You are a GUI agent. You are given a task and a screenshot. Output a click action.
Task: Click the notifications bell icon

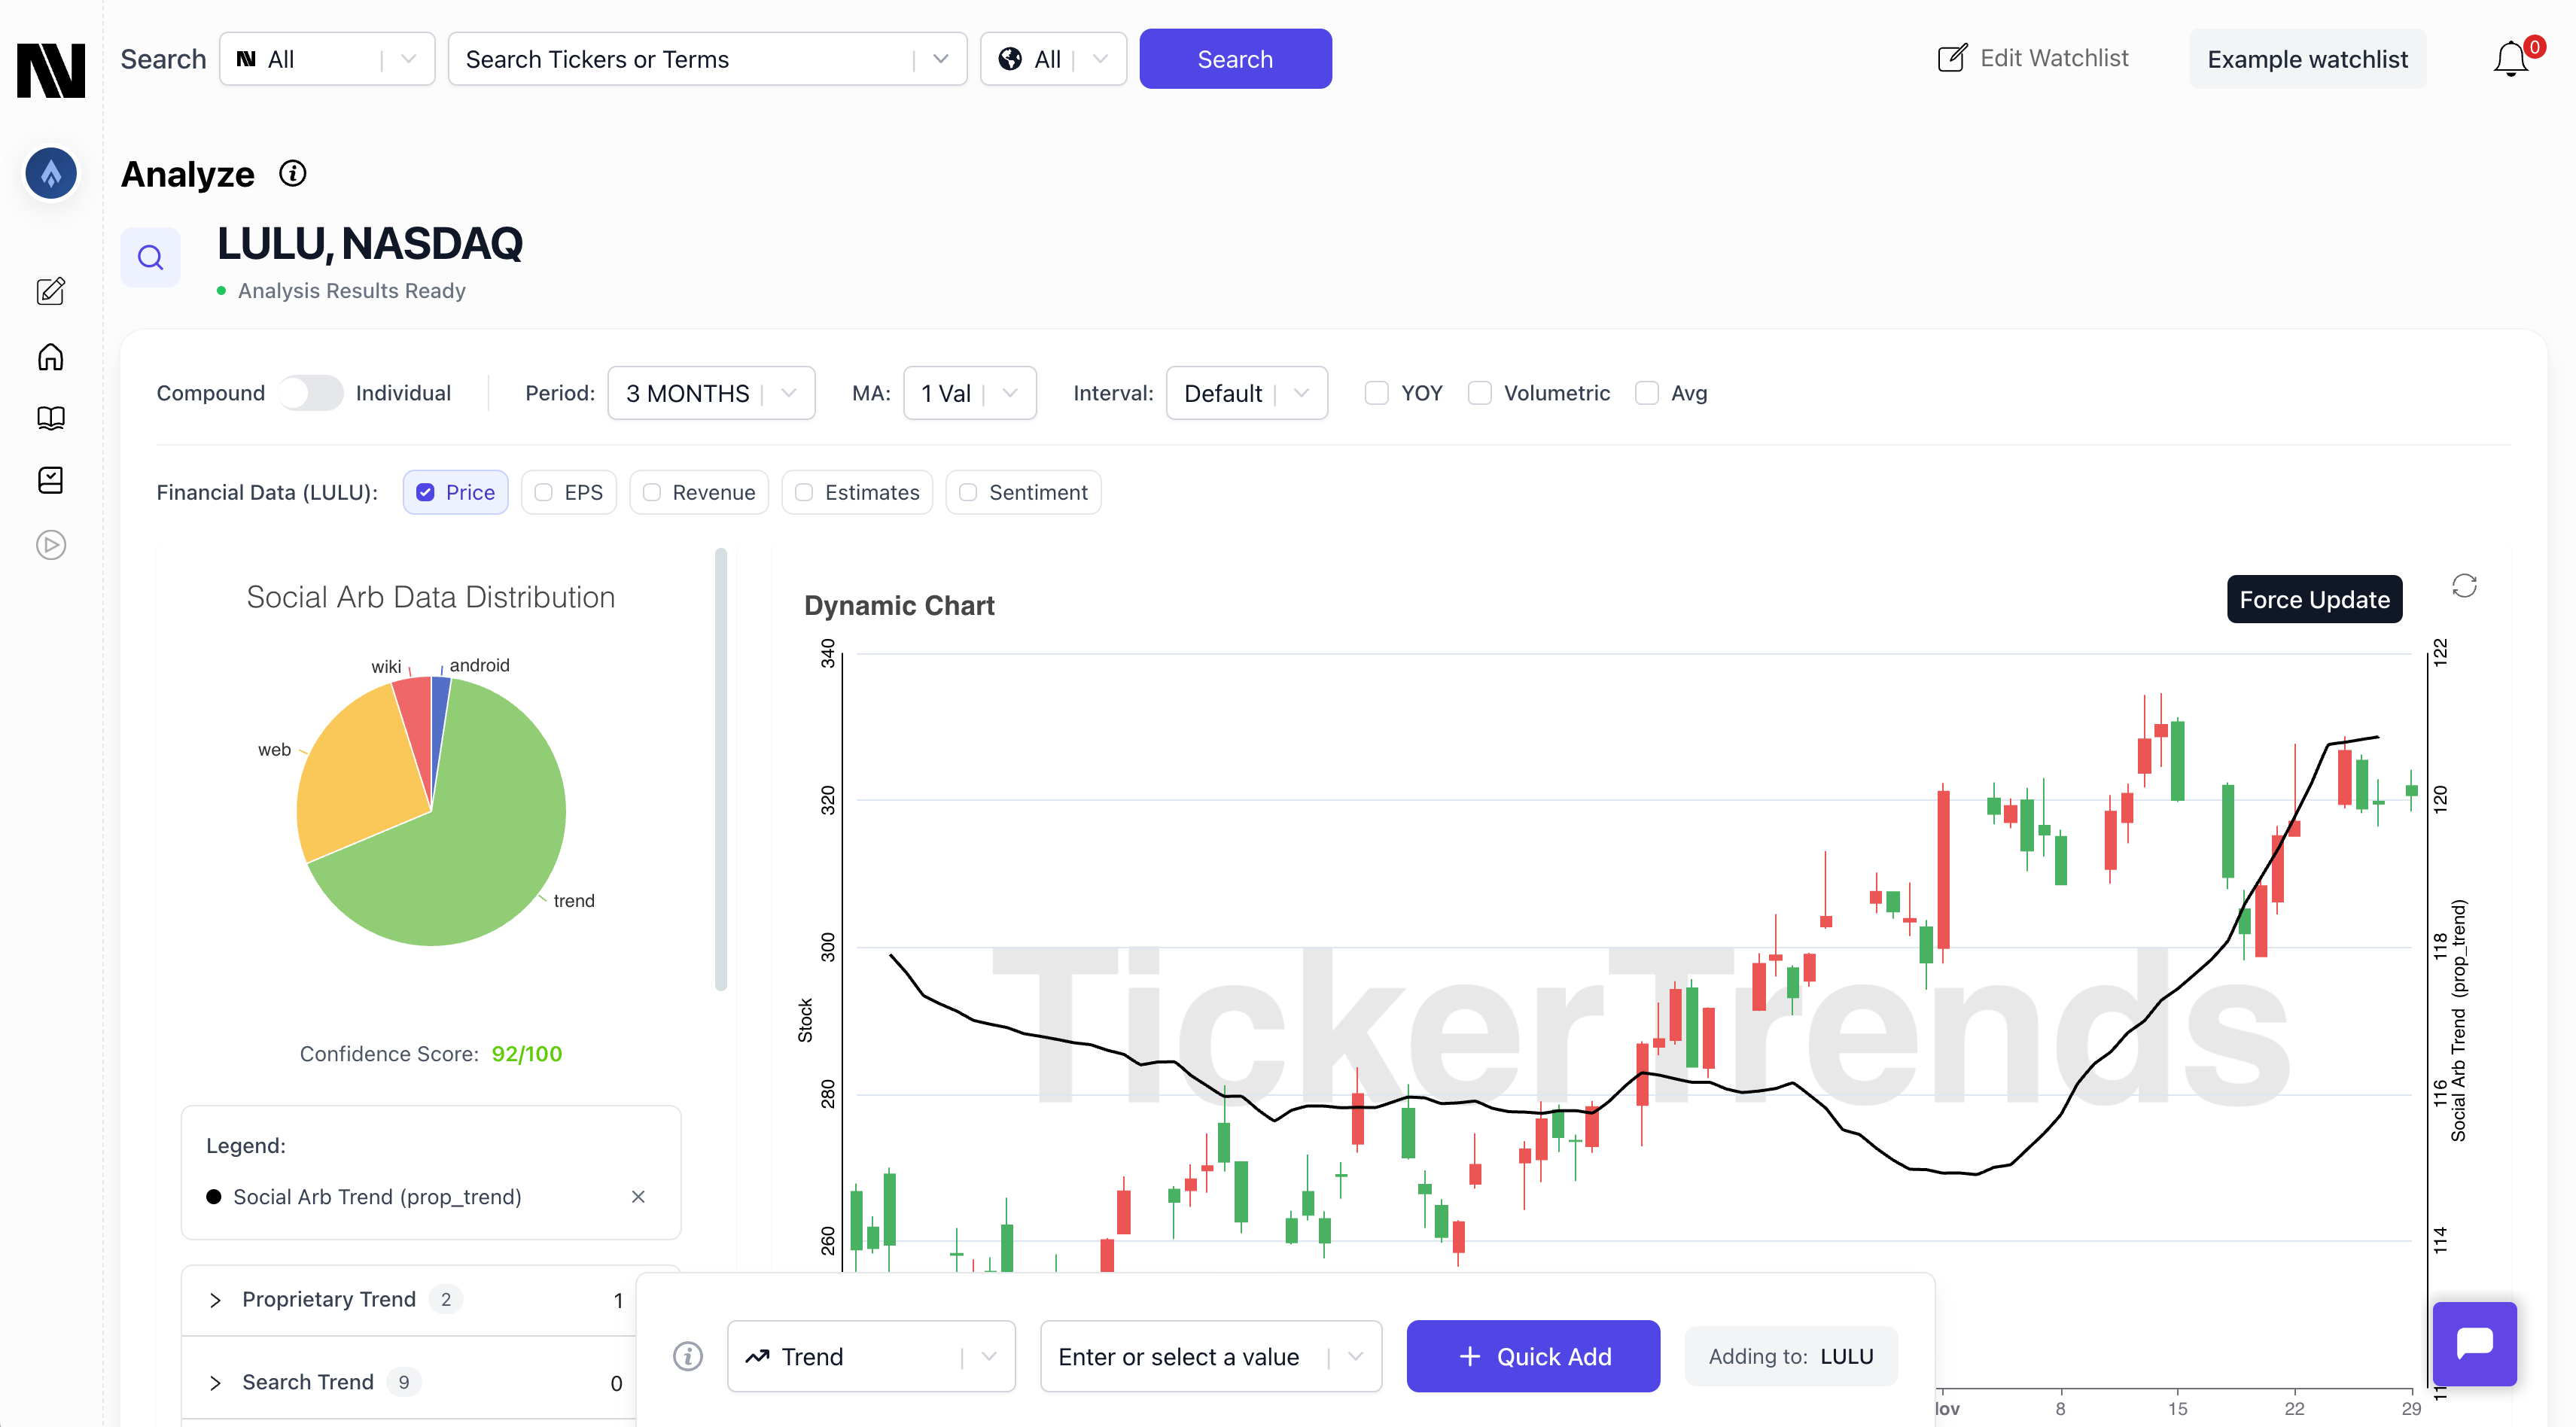click(x=2509, y=59)
